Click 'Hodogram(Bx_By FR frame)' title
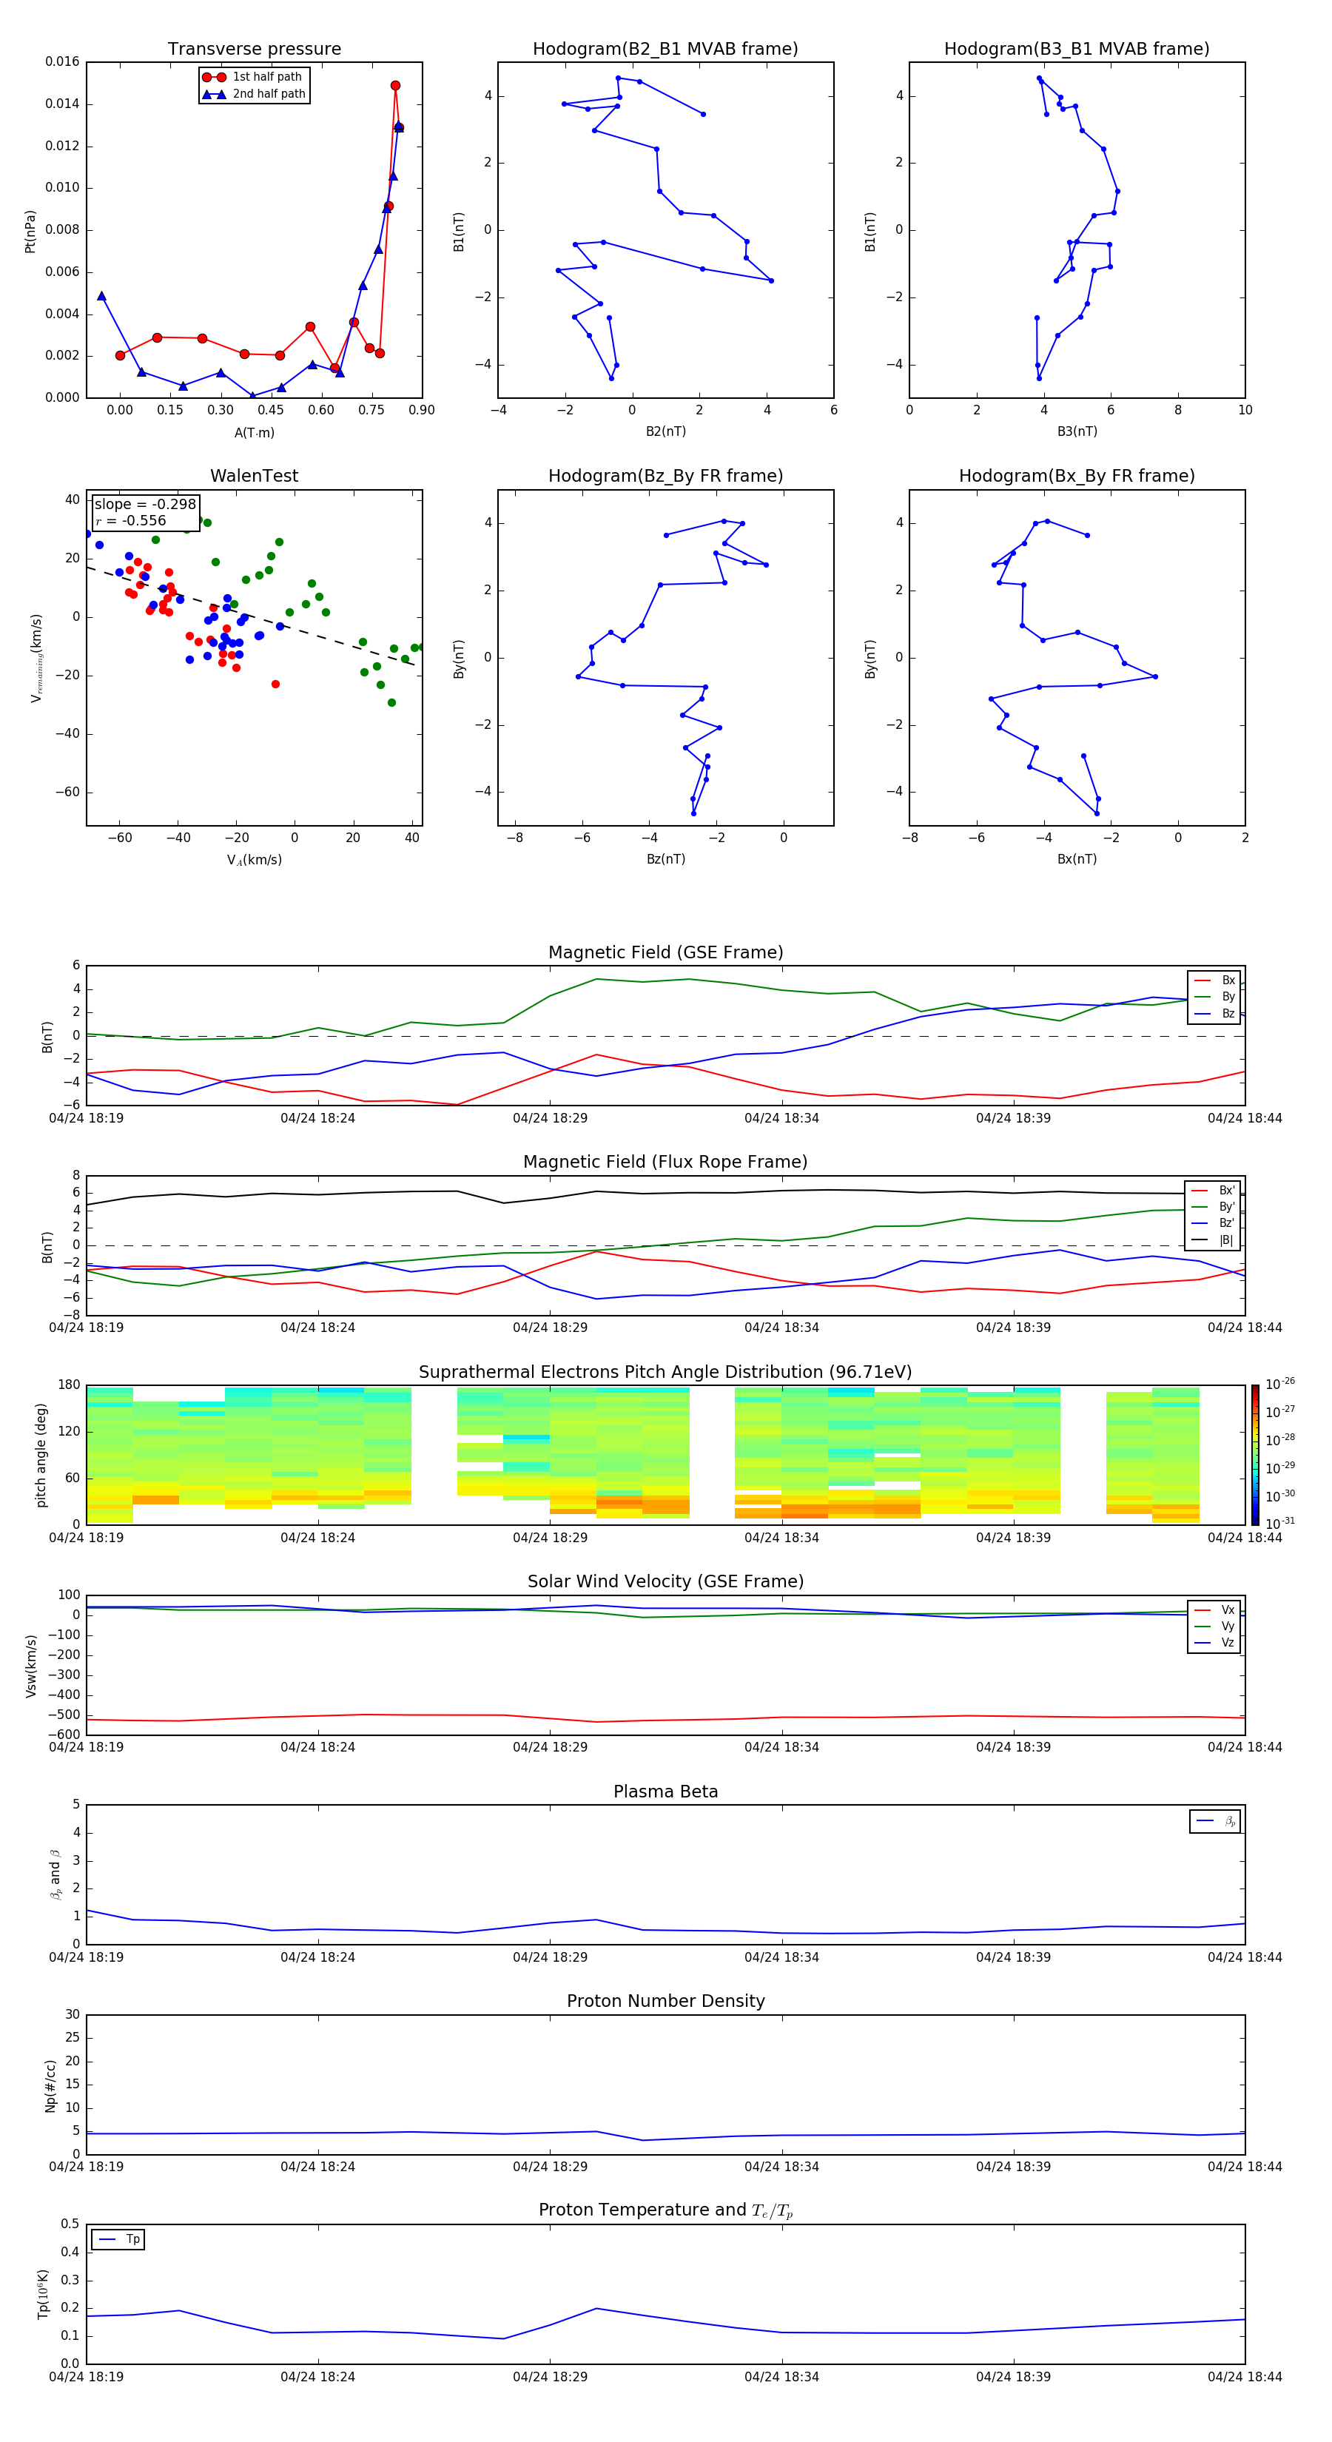The width and height of the screenshot is (1332, 2442). (1077, 476)
